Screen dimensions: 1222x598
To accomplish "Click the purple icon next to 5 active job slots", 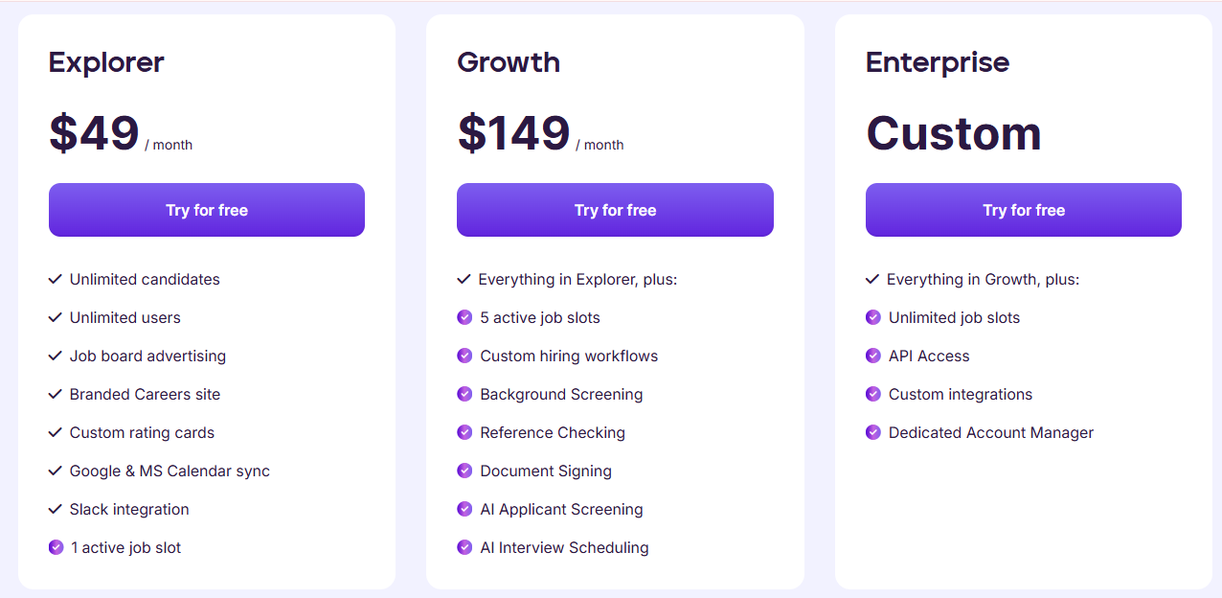I will [464, 317].
